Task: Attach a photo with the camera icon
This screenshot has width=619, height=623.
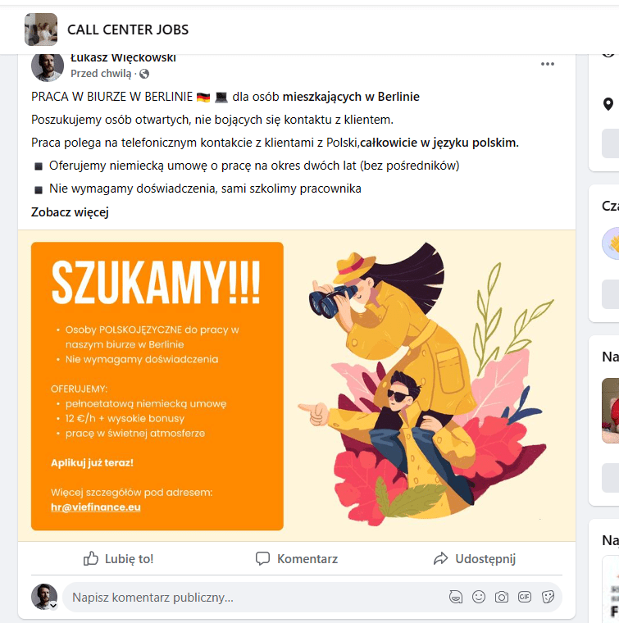Action: [x=502, y=597]
